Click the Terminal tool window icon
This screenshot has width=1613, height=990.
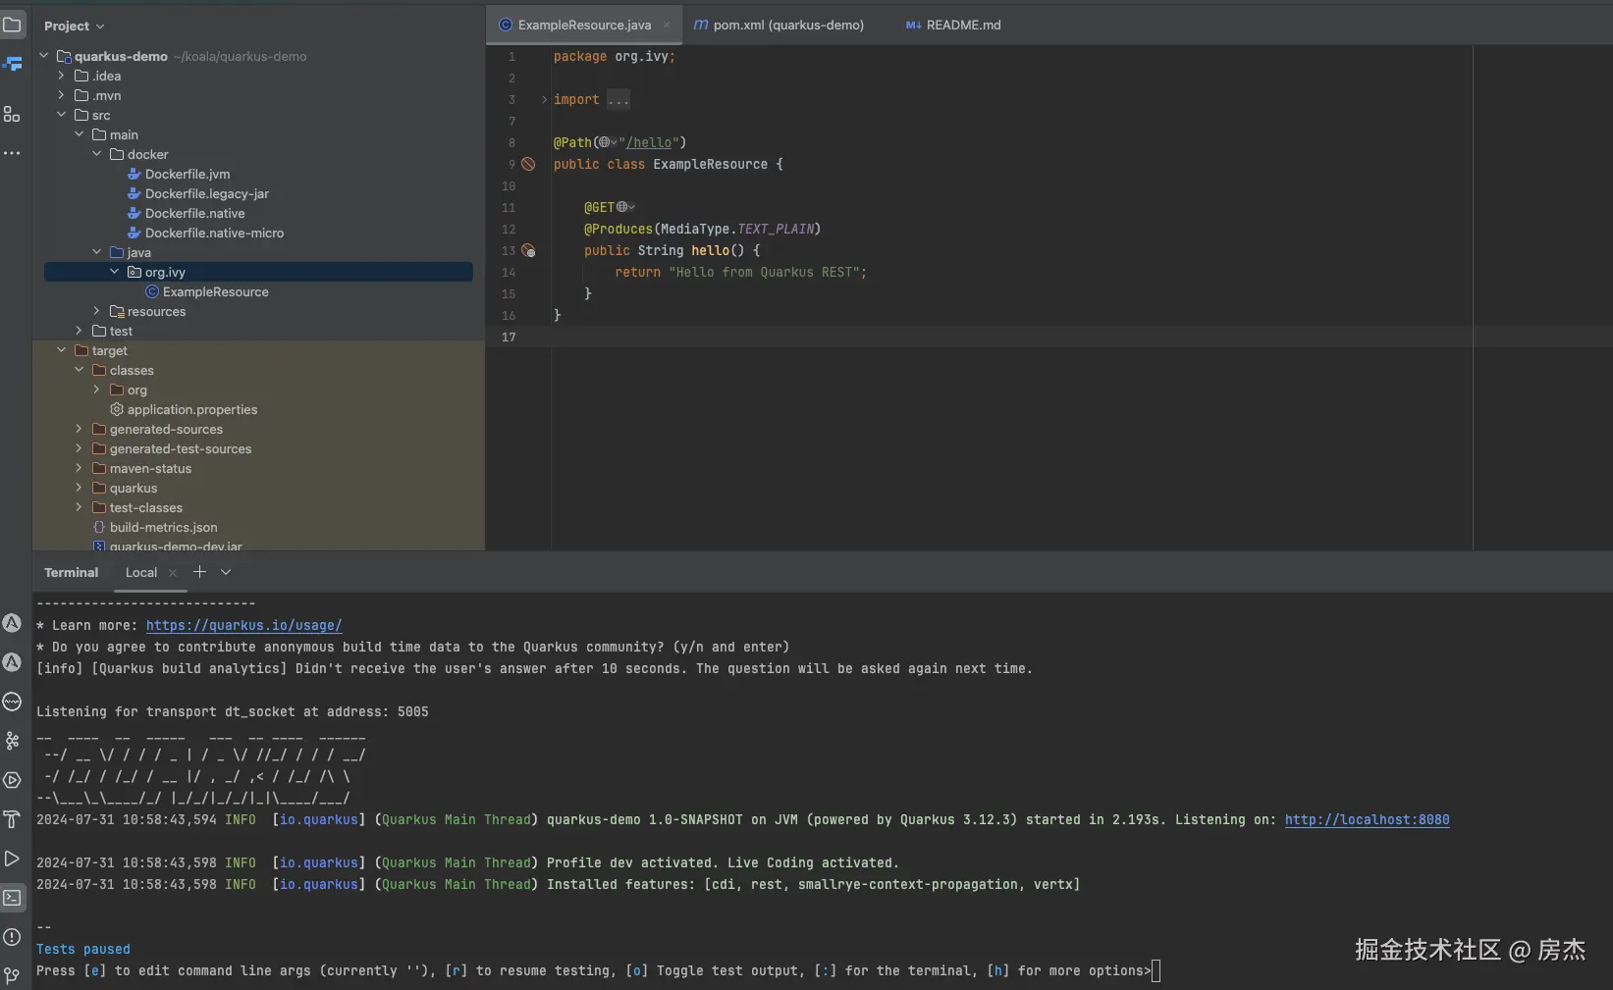(x=12, y=898)
